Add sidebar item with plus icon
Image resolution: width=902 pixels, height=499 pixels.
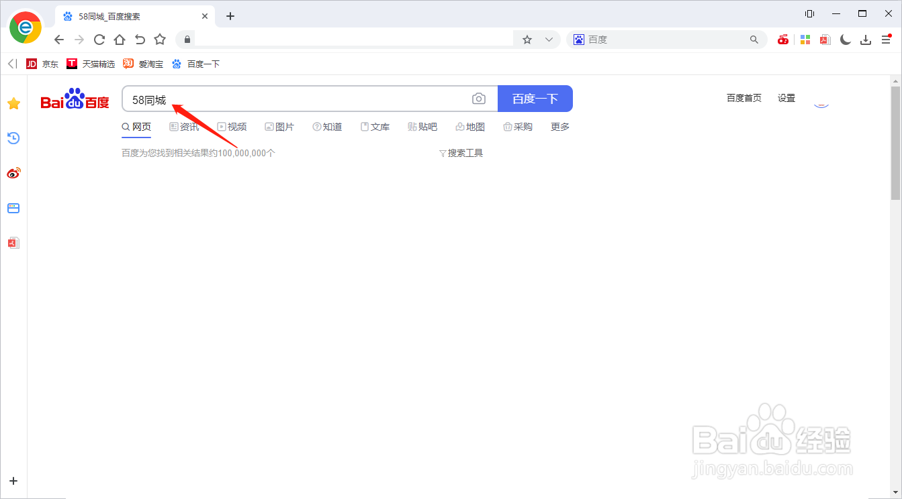13,481
